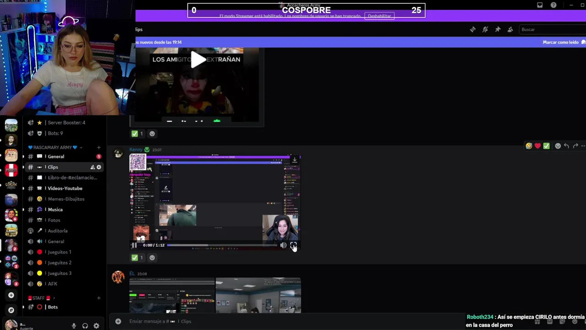Select Server Booster: 4 stat channel
This screenshot has height=330, width=586.
click(x=64, y=123)
